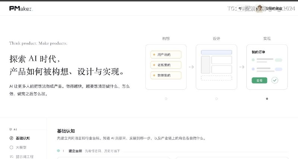Image resolution: width=298 pixels, height=159 pixels.
Task: Click the wireframe layout thumbnail in the 设计 card
Action: (x=216, y=65)
